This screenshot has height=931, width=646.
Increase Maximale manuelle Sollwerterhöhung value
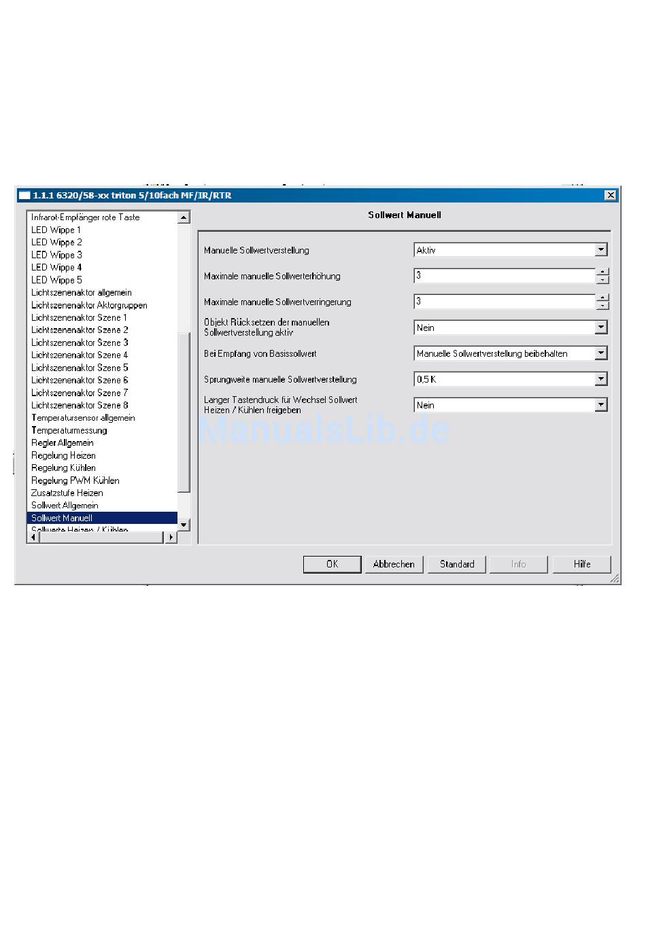point(602,272)
